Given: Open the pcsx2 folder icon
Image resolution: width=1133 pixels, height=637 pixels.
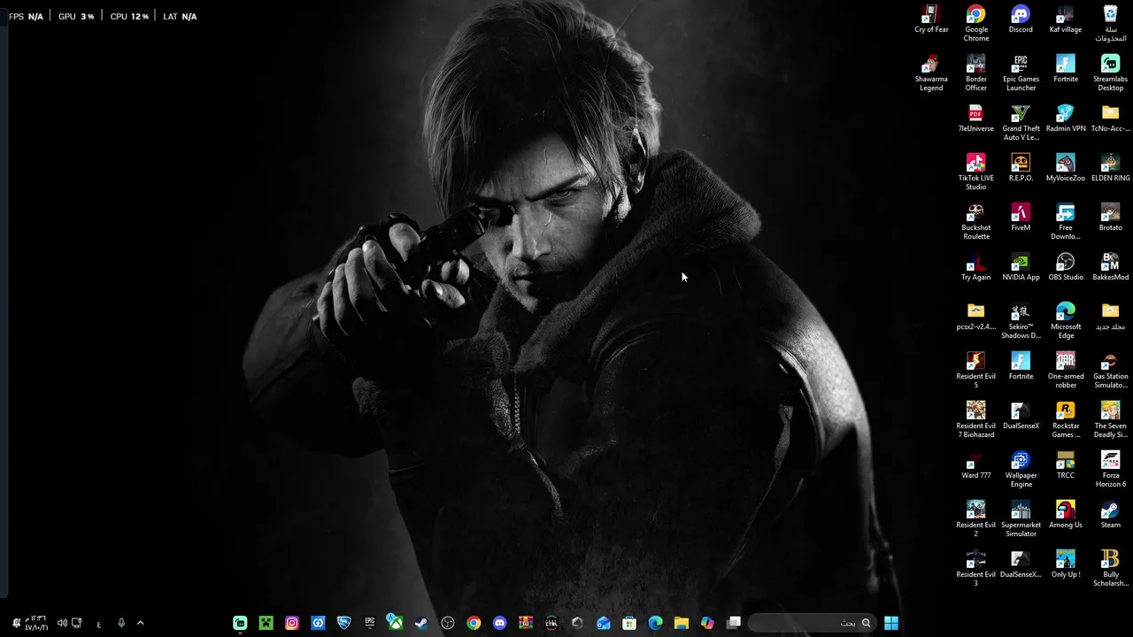Looking at the screenshot, I should tap(975, 317).
